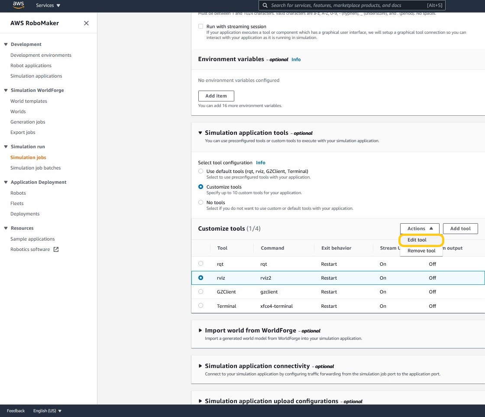Image resolution: width=485 pixels, height=417 pixels.
Task: Focus the AWS services search field
Action: click(352, 5)
